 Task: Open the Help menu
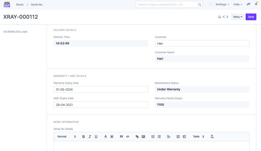238,4
